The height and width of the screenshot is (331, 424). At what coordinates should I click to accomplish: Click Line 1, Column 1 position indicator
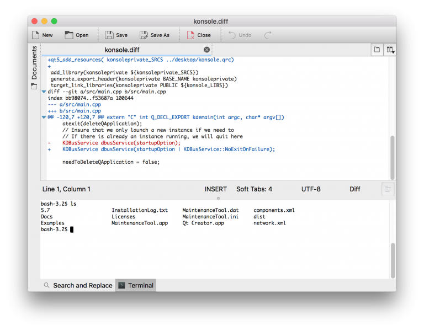66,189
